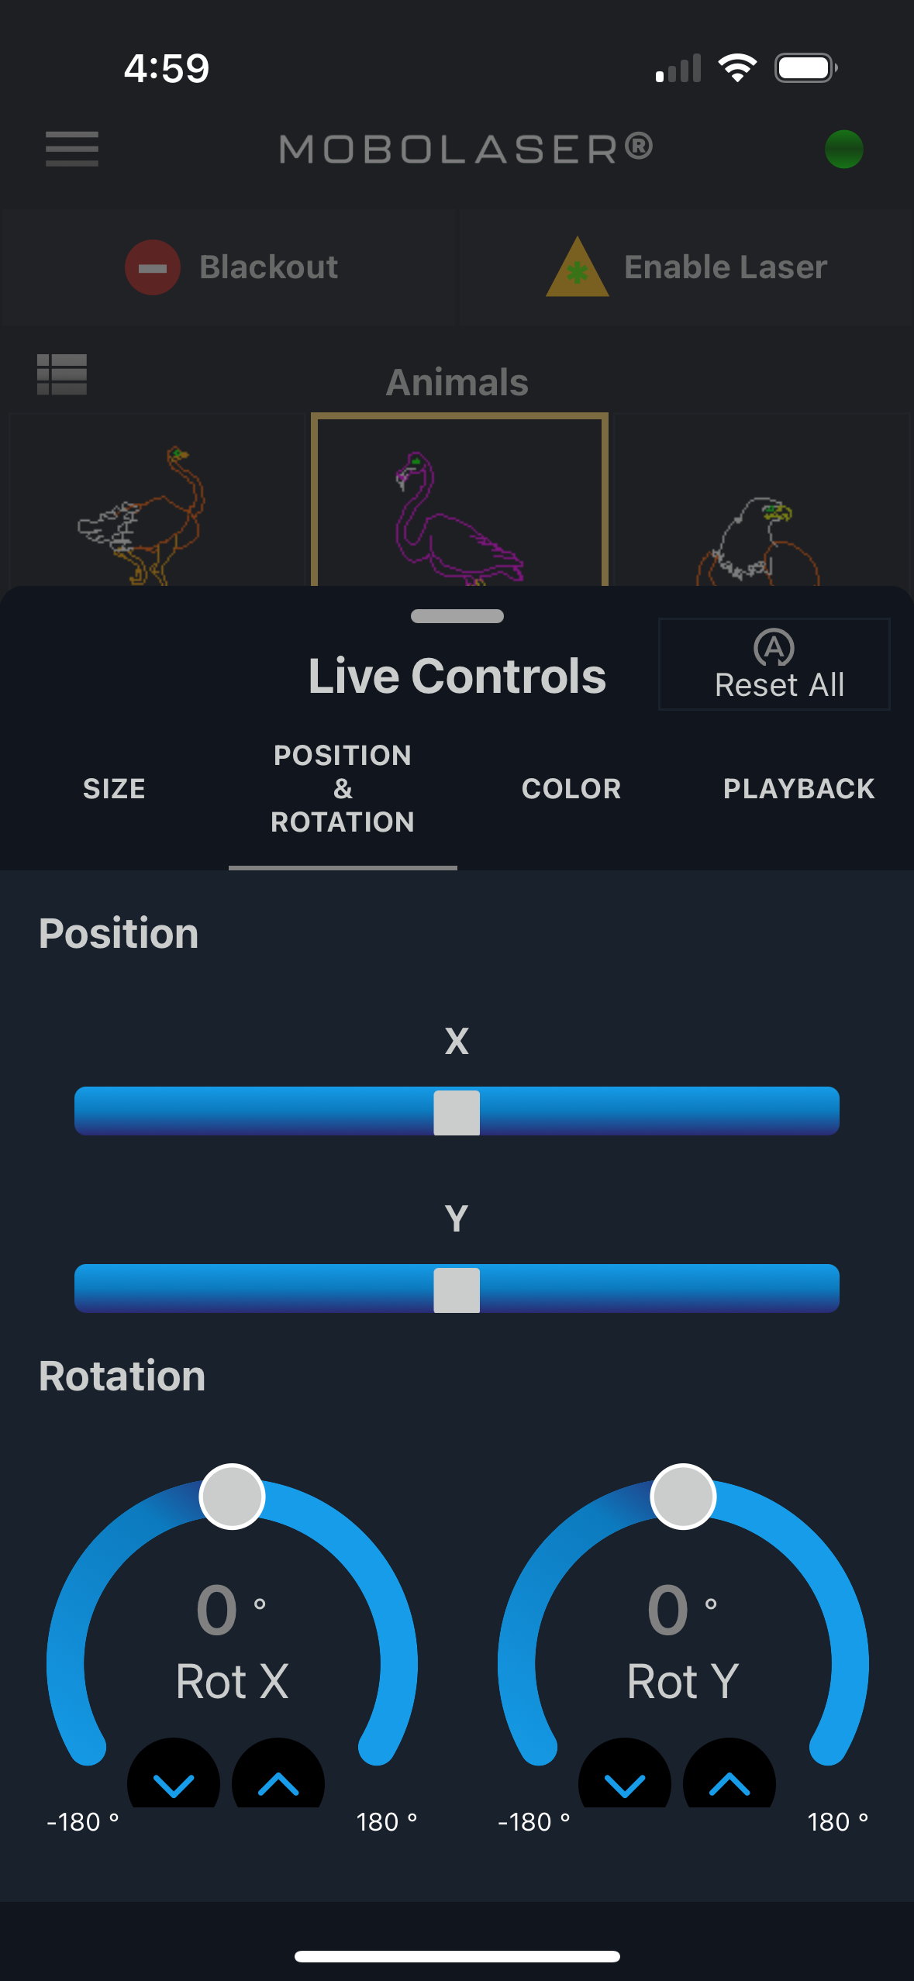Tap the Live Controls drag handle

click(x=457, y=616)
